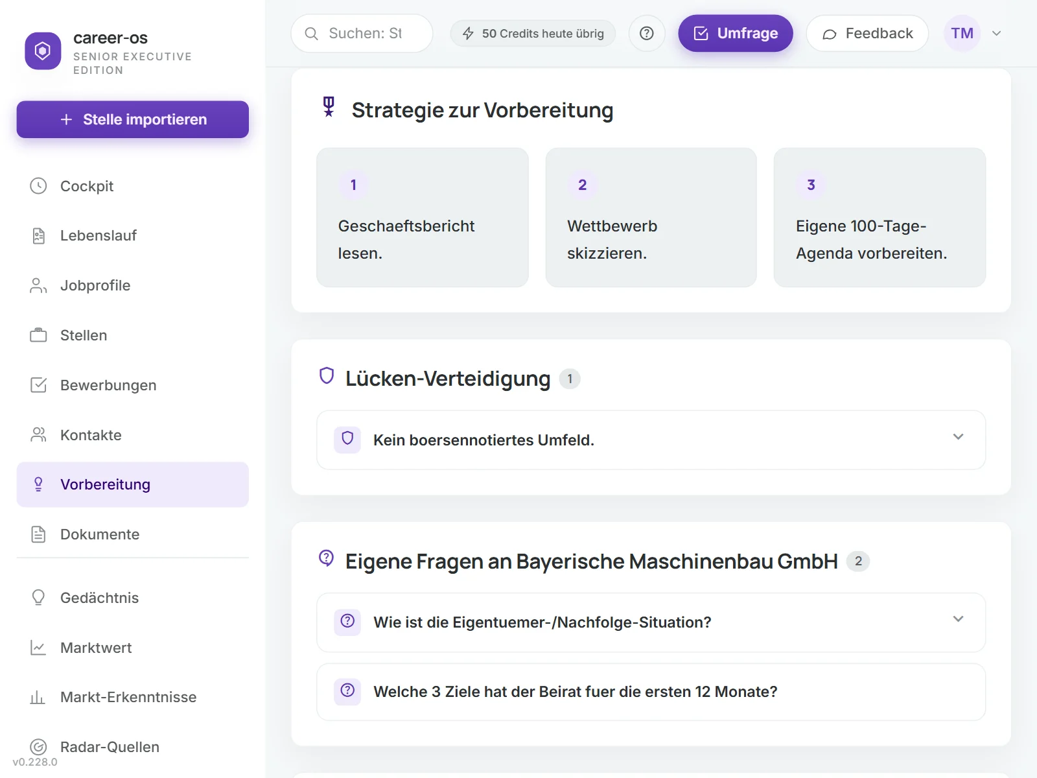Click the search magnifier icon
Screen dimensions: 1037x778
[311, 33]
